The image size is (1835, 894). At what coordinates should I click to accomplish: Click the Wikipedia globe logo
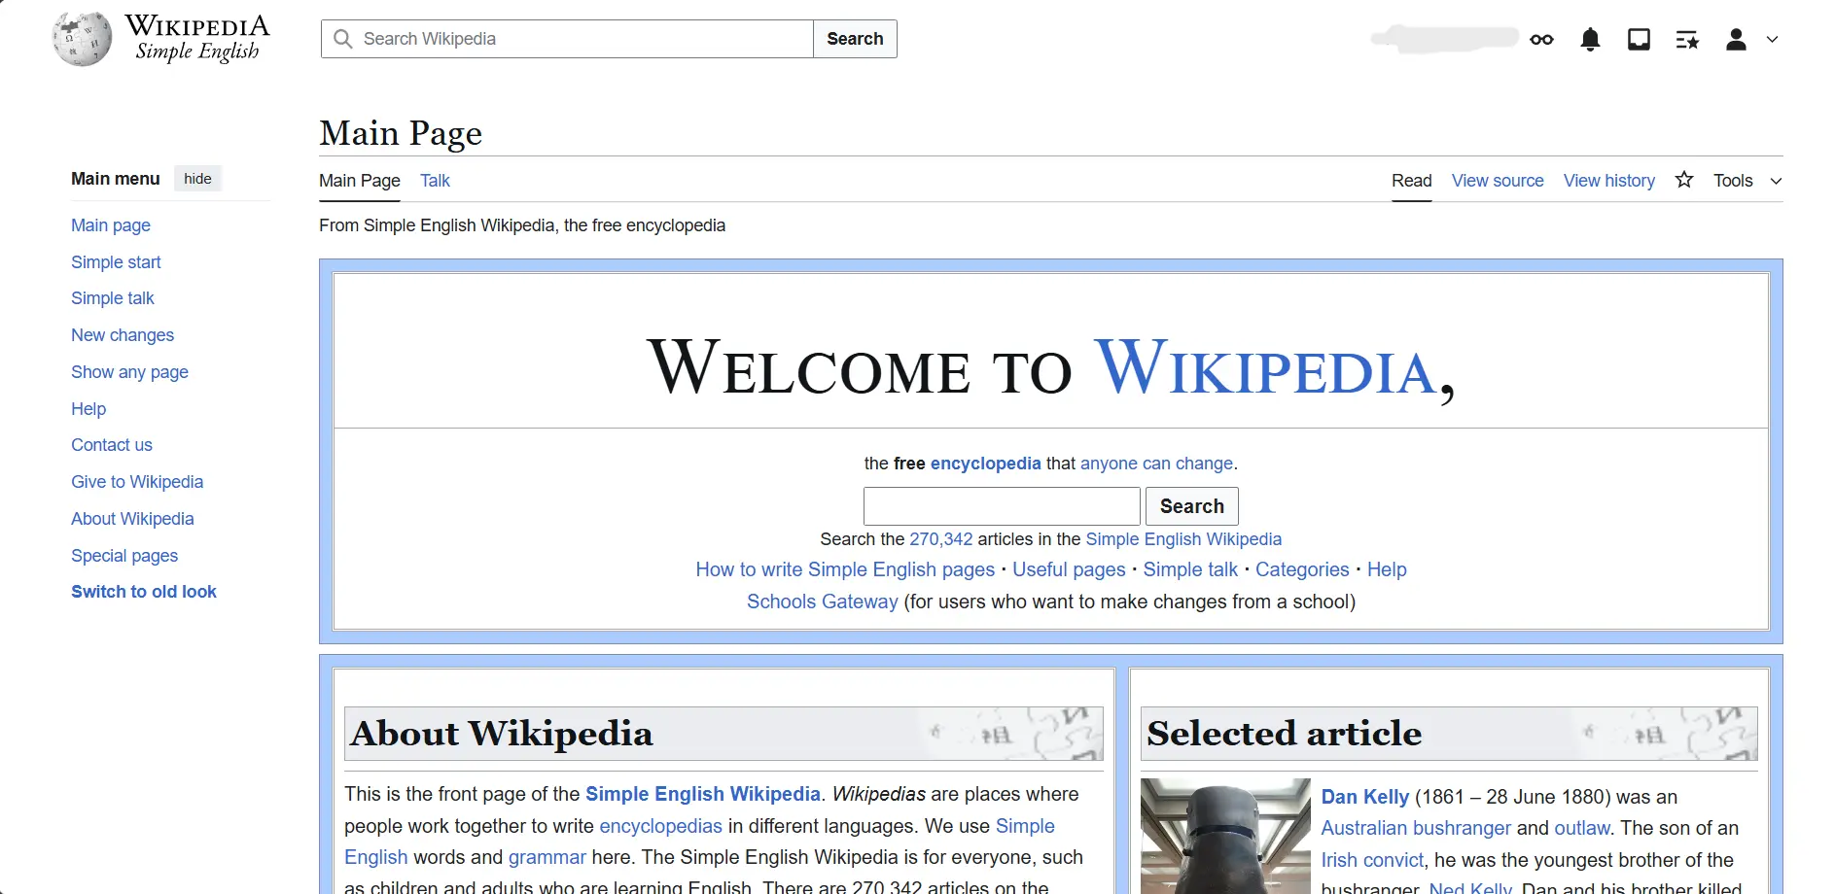click(x=82, y=39)
